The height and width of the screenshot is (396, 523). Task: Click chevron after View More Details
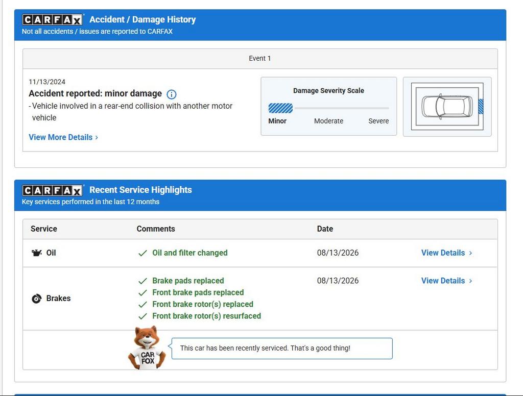(x=97, y=137)
